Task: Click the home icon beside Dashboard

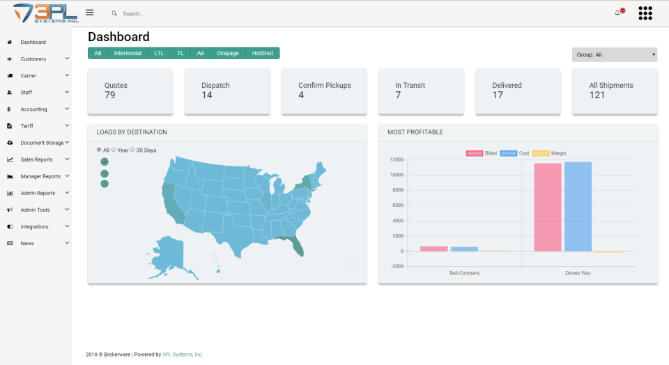Action: 9,42
